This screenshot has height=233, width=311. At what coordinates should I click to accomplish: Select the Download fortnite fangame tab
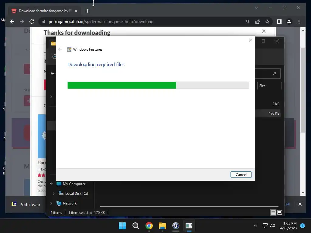click(44, 11)
